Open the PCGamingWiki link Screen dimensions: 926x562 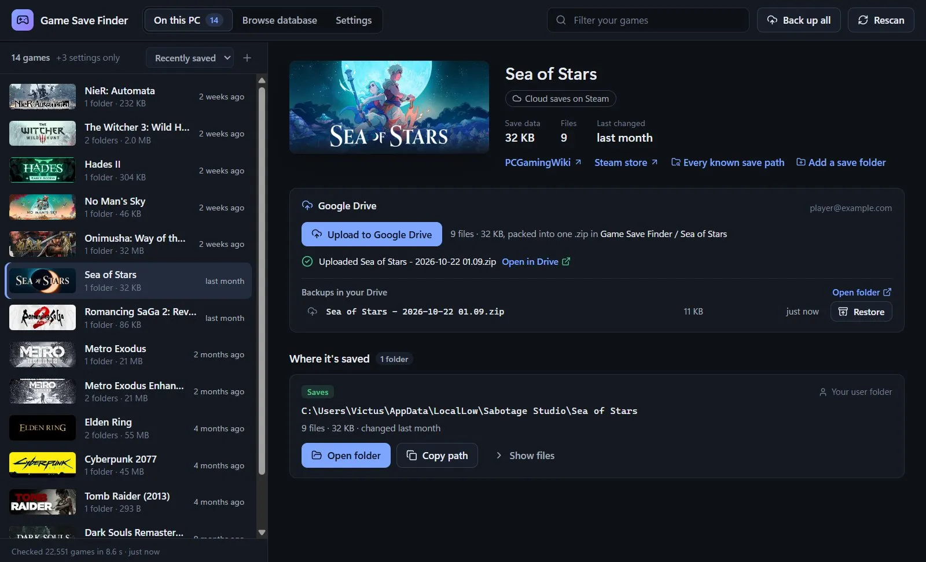click(x=543, y=162)
